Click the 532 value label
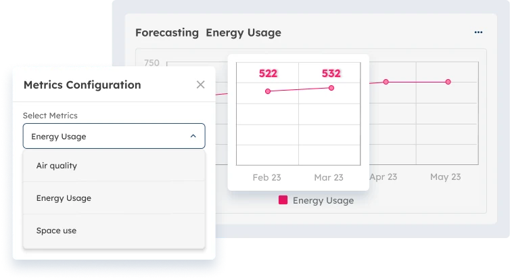Image resolution: width=510 pixels, height=280 pixels. 331,74
